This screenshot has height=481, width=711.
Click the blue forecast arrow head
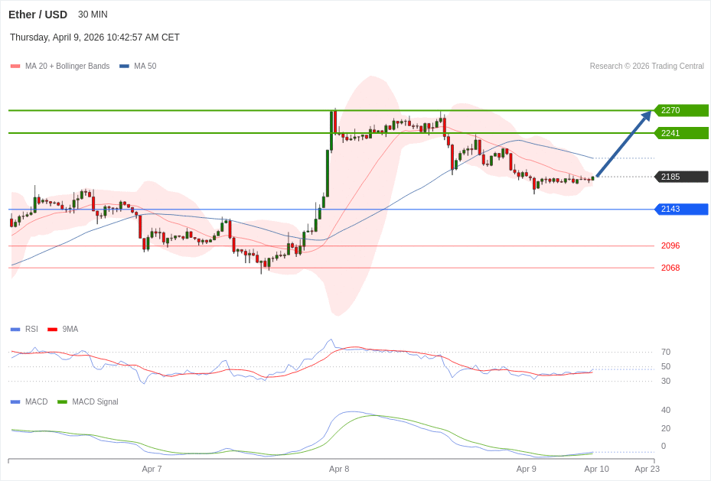coord(647,115)
